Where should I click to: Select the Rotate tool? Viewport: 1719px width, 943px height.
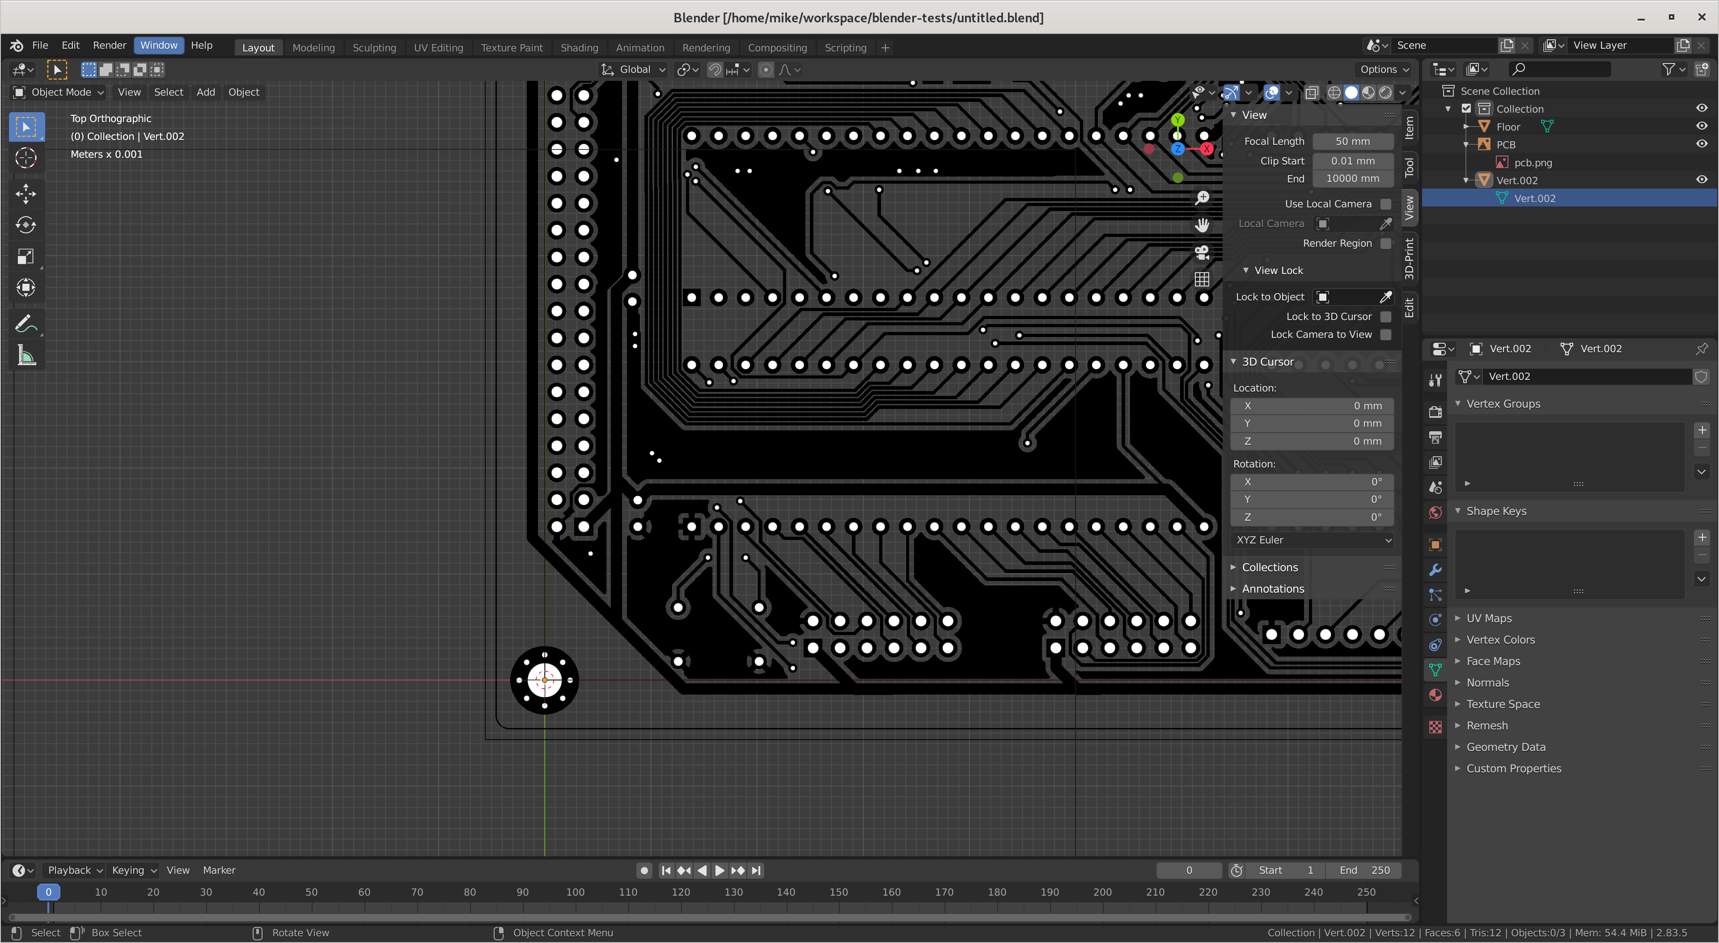25,225
